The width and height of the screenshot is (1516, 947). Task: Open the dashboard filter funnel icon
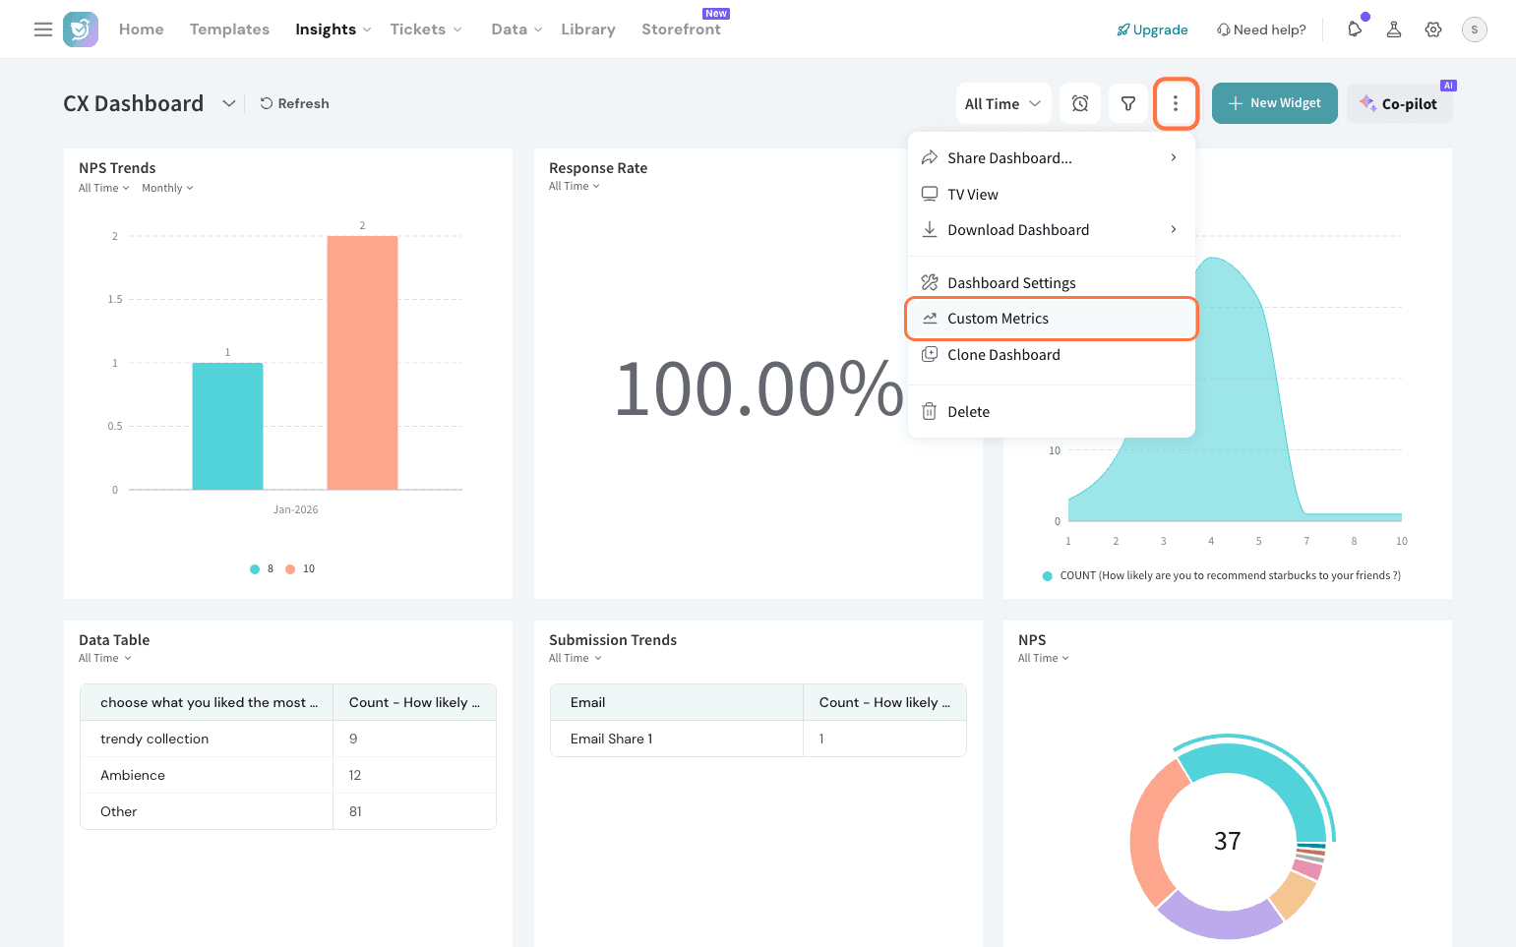(1128, 103)
